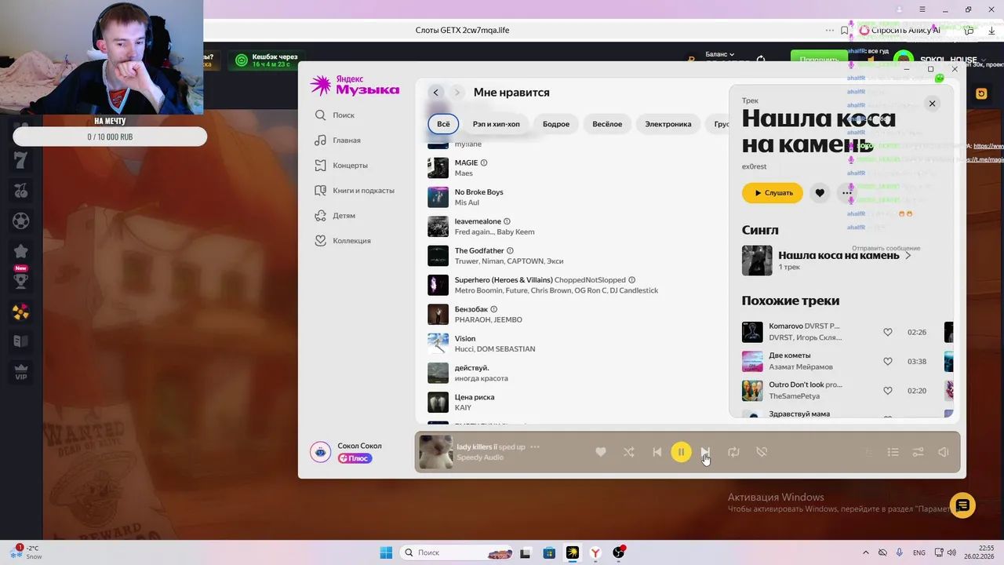
Task: Click Спросить Алису AI button
Action: [900, 31]
